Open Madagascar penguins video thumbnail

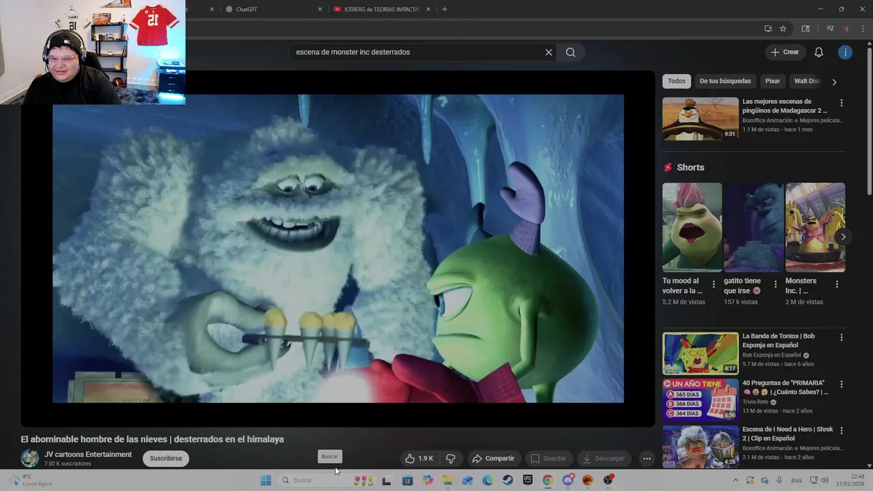coord(700,119)
